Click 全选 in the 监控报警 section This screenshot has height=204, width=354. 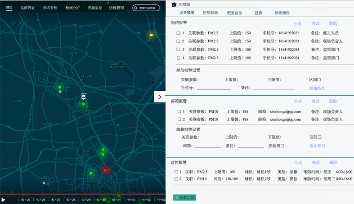pos(298,163)
